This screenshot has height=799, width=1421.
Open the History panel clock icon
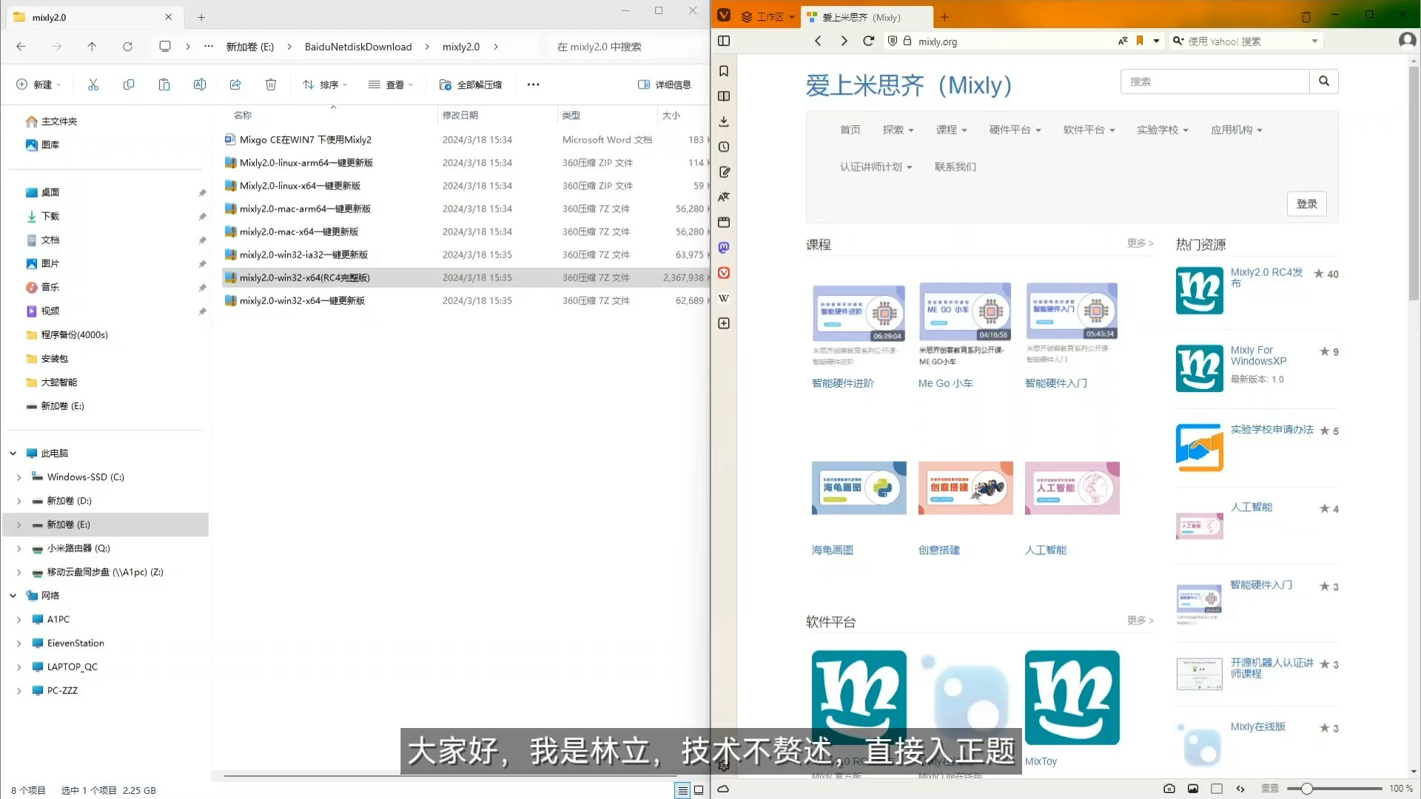coord(724,146)
